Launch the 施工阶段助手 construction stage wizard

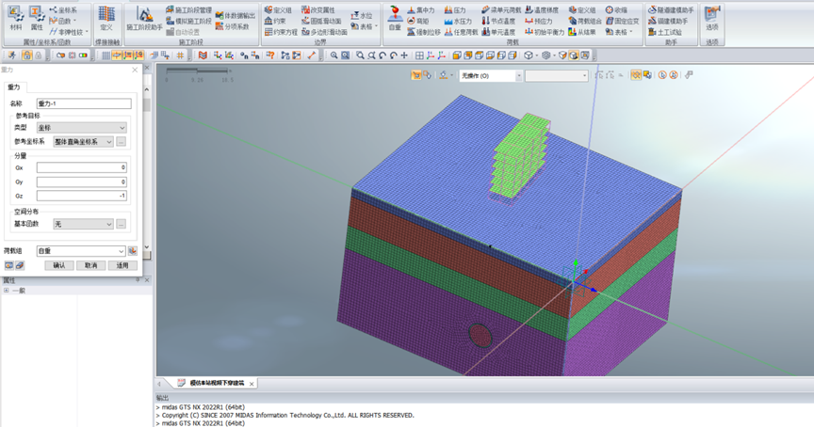144,19
